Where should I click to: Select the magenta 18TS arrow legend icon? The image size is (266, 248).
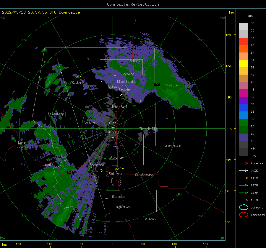(244, 200)
